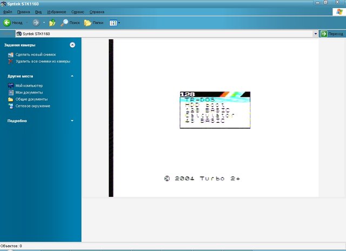Open Сетевое окружение link
Viewport: 346px width, 251px height.
[x=32, y=106]
